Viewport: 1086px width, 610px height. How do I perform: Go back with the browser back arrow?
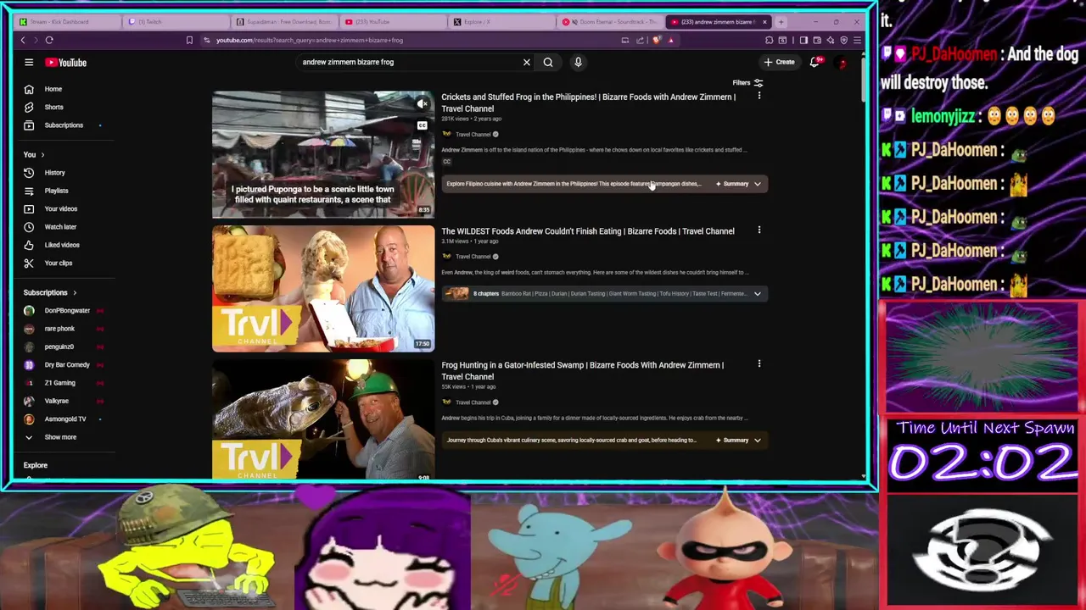[x=23, y=40]
